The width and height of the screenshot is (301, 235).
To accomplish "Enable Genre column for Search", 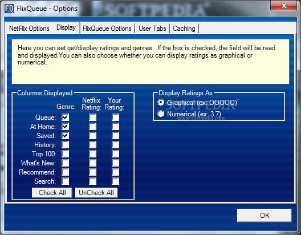I will point(65,181).
